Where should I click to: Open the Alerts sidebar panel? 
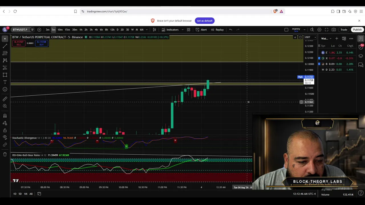point(361,47)
